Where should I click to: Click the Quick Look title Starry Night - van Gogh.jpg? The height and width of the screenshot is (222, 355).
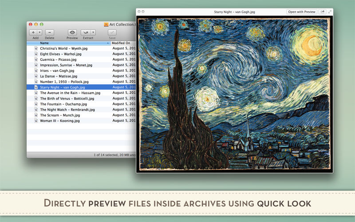coord(234,12)
